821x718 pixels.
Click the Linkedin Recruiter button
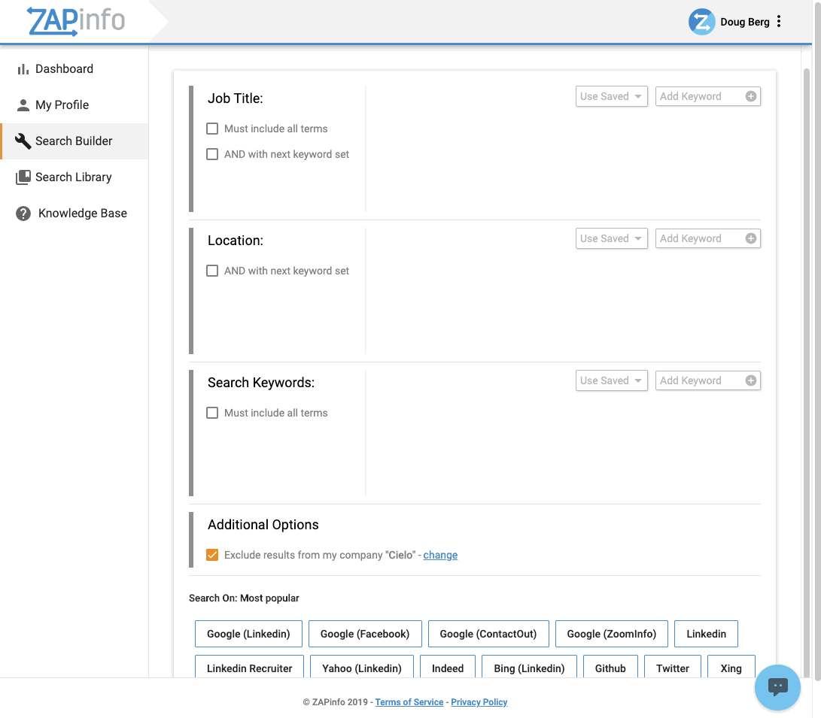tap(249, 668)
